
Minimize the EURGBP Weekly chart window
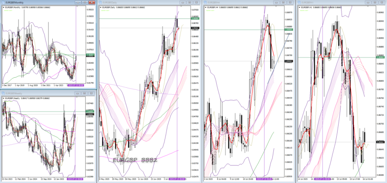(77, 93)
